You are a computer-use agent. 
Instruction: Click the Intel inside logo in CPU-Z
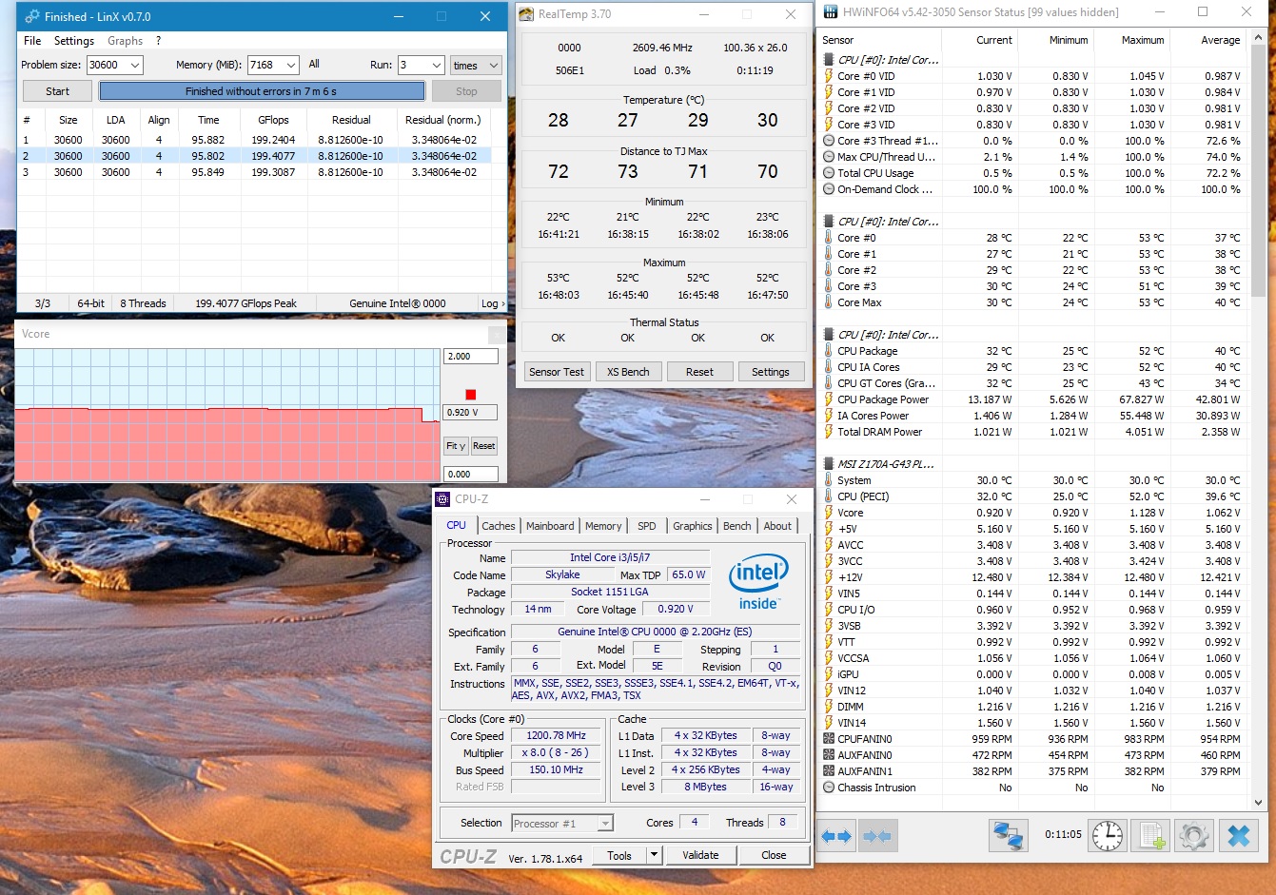click(758, 581)
